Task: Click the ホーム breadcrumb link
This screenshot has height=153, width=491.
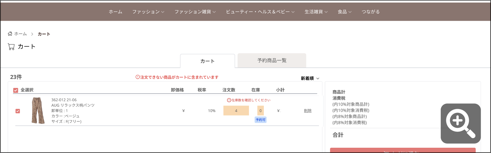Action: point(21,34)
